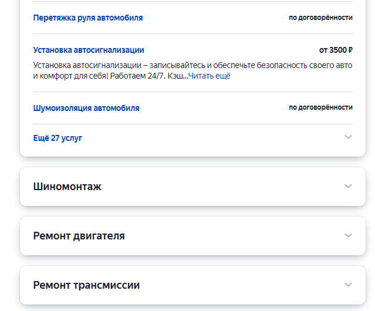Expand the Шиномонтаж section chevron

tap(348, 187)
